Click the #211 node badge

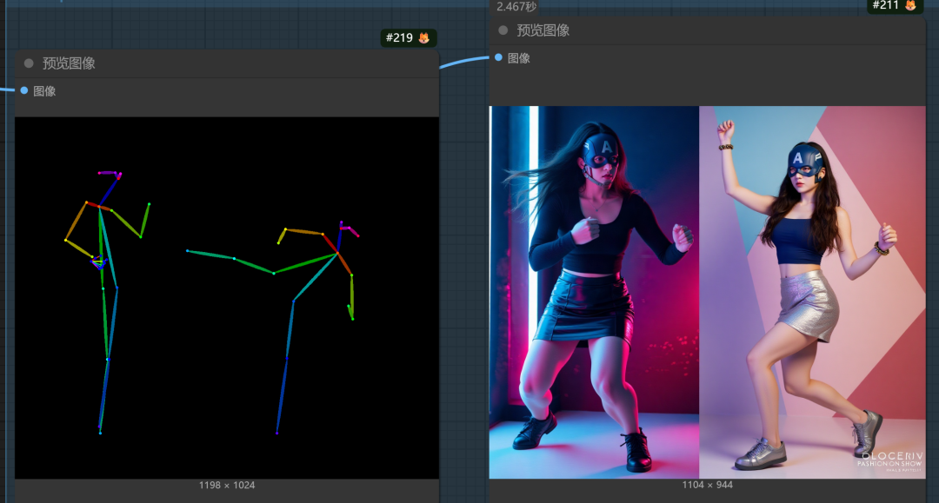895,6
